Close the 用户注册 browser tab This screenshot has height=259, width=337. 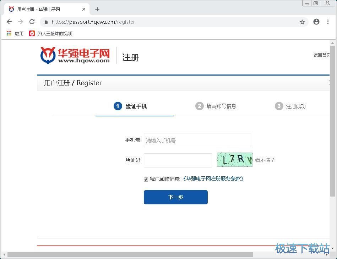click(x=84, y=9)
